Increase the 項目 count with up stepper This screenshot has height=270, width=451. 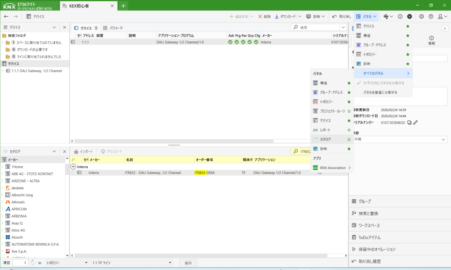pos(33,261)
